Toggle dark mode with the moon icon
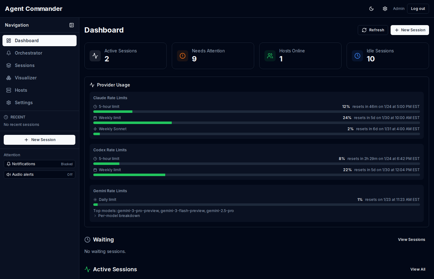The width and height of the screenshot is (434, 279). (x=371, y=8)
